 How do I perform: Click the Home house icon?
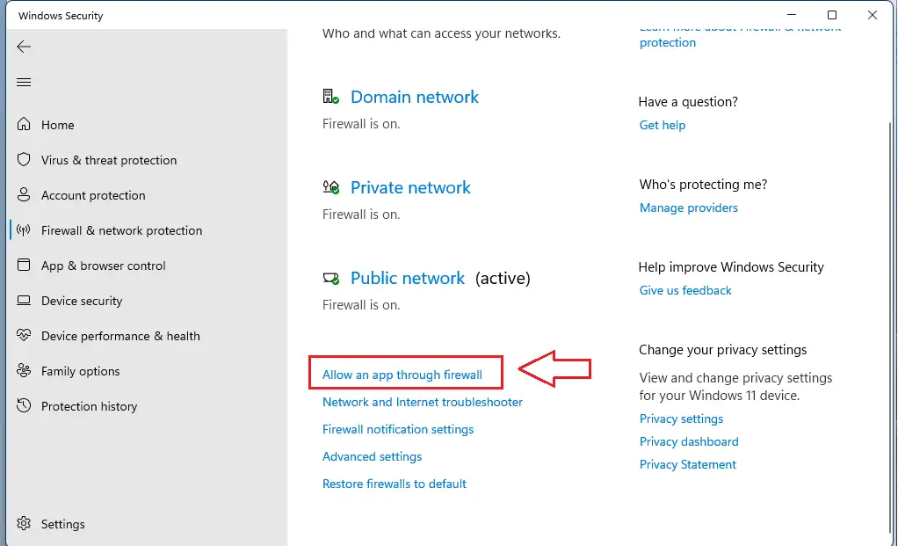[24, 125]
